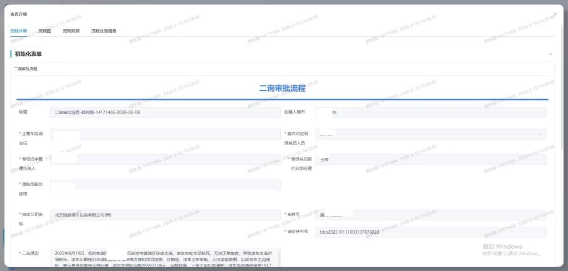Open the 流程跟踪 tab

[x=71, y=31]
